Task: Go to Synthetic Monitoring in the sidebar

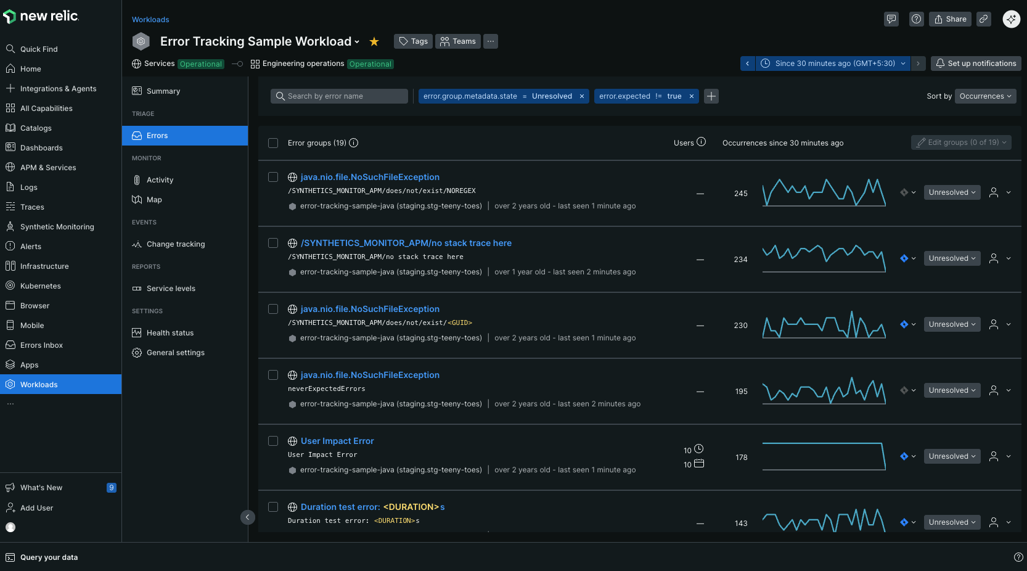Action: coord(57,227)
